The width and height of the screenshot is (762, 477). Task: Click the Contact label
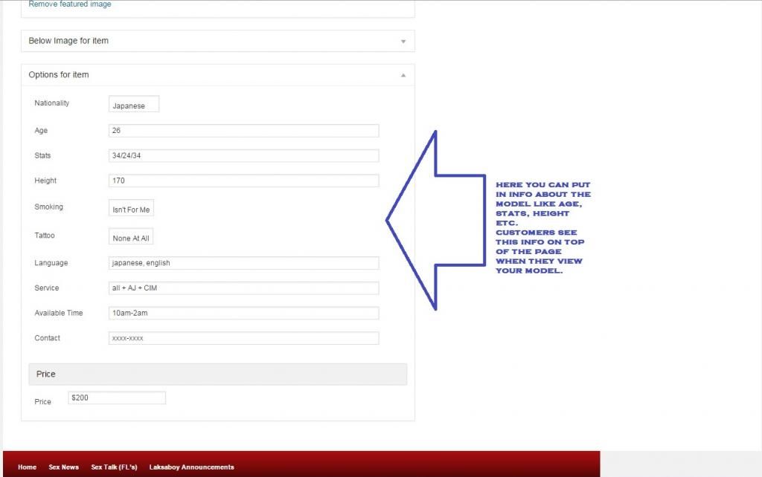pos(47,338)
